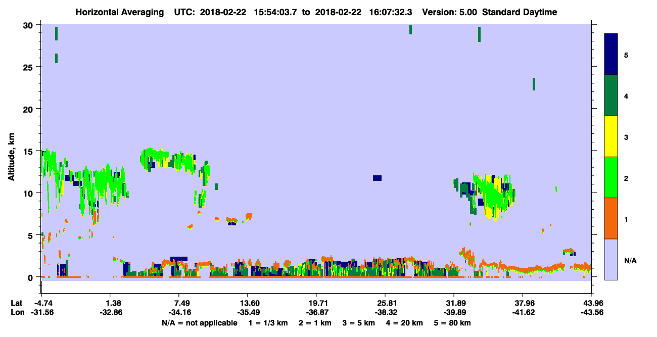The image size is (657, 337).
Task: Click longitude value -38.32
Action: 385,312
